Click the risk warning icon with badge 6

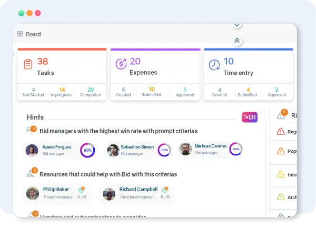click(281, 115)
